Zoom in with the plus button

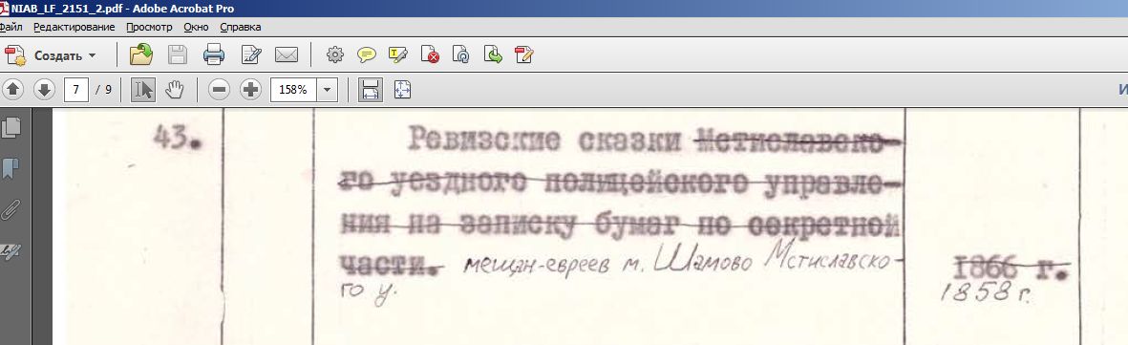[x=250, y=90]
